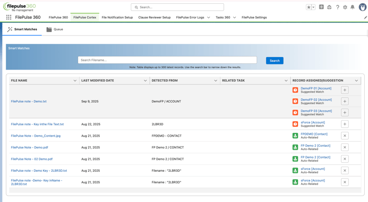Click the green auto-related icon beside FPDEMO
Image resolution: width=368 pixels, height=202 pixels.
(x=295, y=135)
